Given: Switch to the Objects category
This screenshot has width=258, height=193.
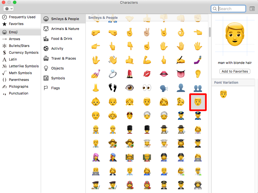Looking at the screenshot, I should (x=63, y=68).
